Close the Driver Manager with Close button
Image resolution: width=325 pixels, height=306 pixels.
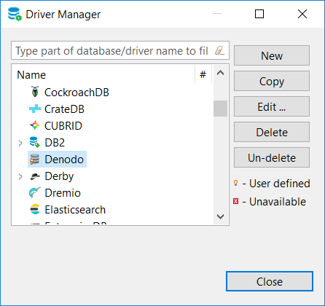click(x=270, y=281)
